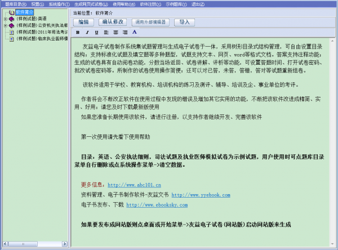
Task: Select (样例试题)公安机关执法 tree label
Action: click(x=42, y=26)
